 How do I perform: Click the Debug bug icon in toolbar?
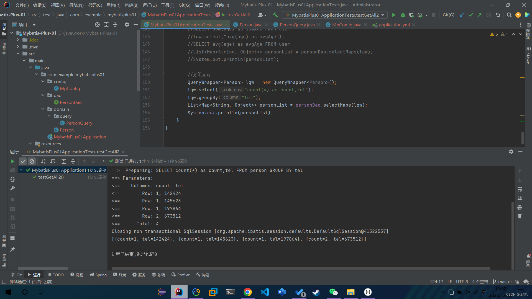403,15
